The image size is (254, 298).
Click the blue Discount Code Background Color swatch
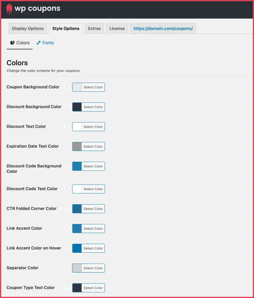pyautogui.click(x=77, y=166)
